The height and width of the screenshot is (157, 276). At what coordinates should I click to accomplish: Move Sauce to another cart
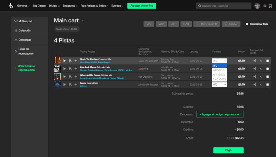pyautogui.click(x=255, y=85)
